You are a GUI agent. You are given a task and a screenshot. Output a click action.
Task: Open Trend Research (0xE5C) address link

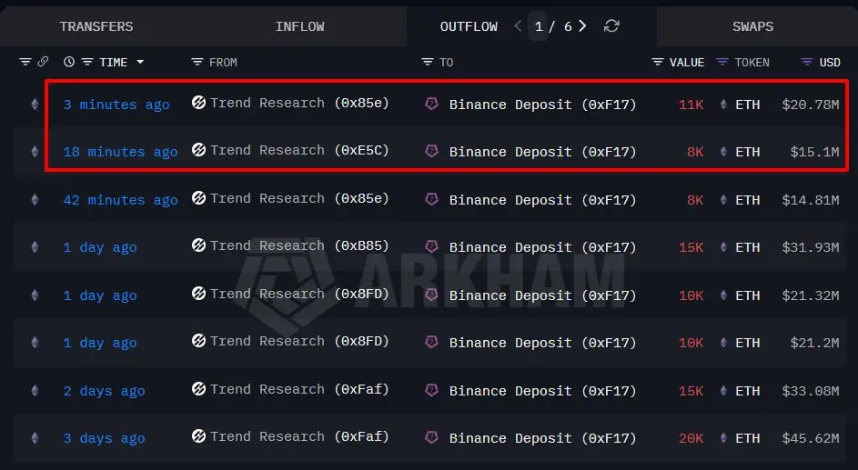click(x=299, y=150)
